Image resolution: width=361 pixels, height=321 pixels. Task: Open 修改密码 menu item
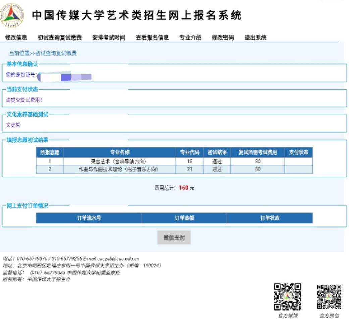(x=223, y=37)
